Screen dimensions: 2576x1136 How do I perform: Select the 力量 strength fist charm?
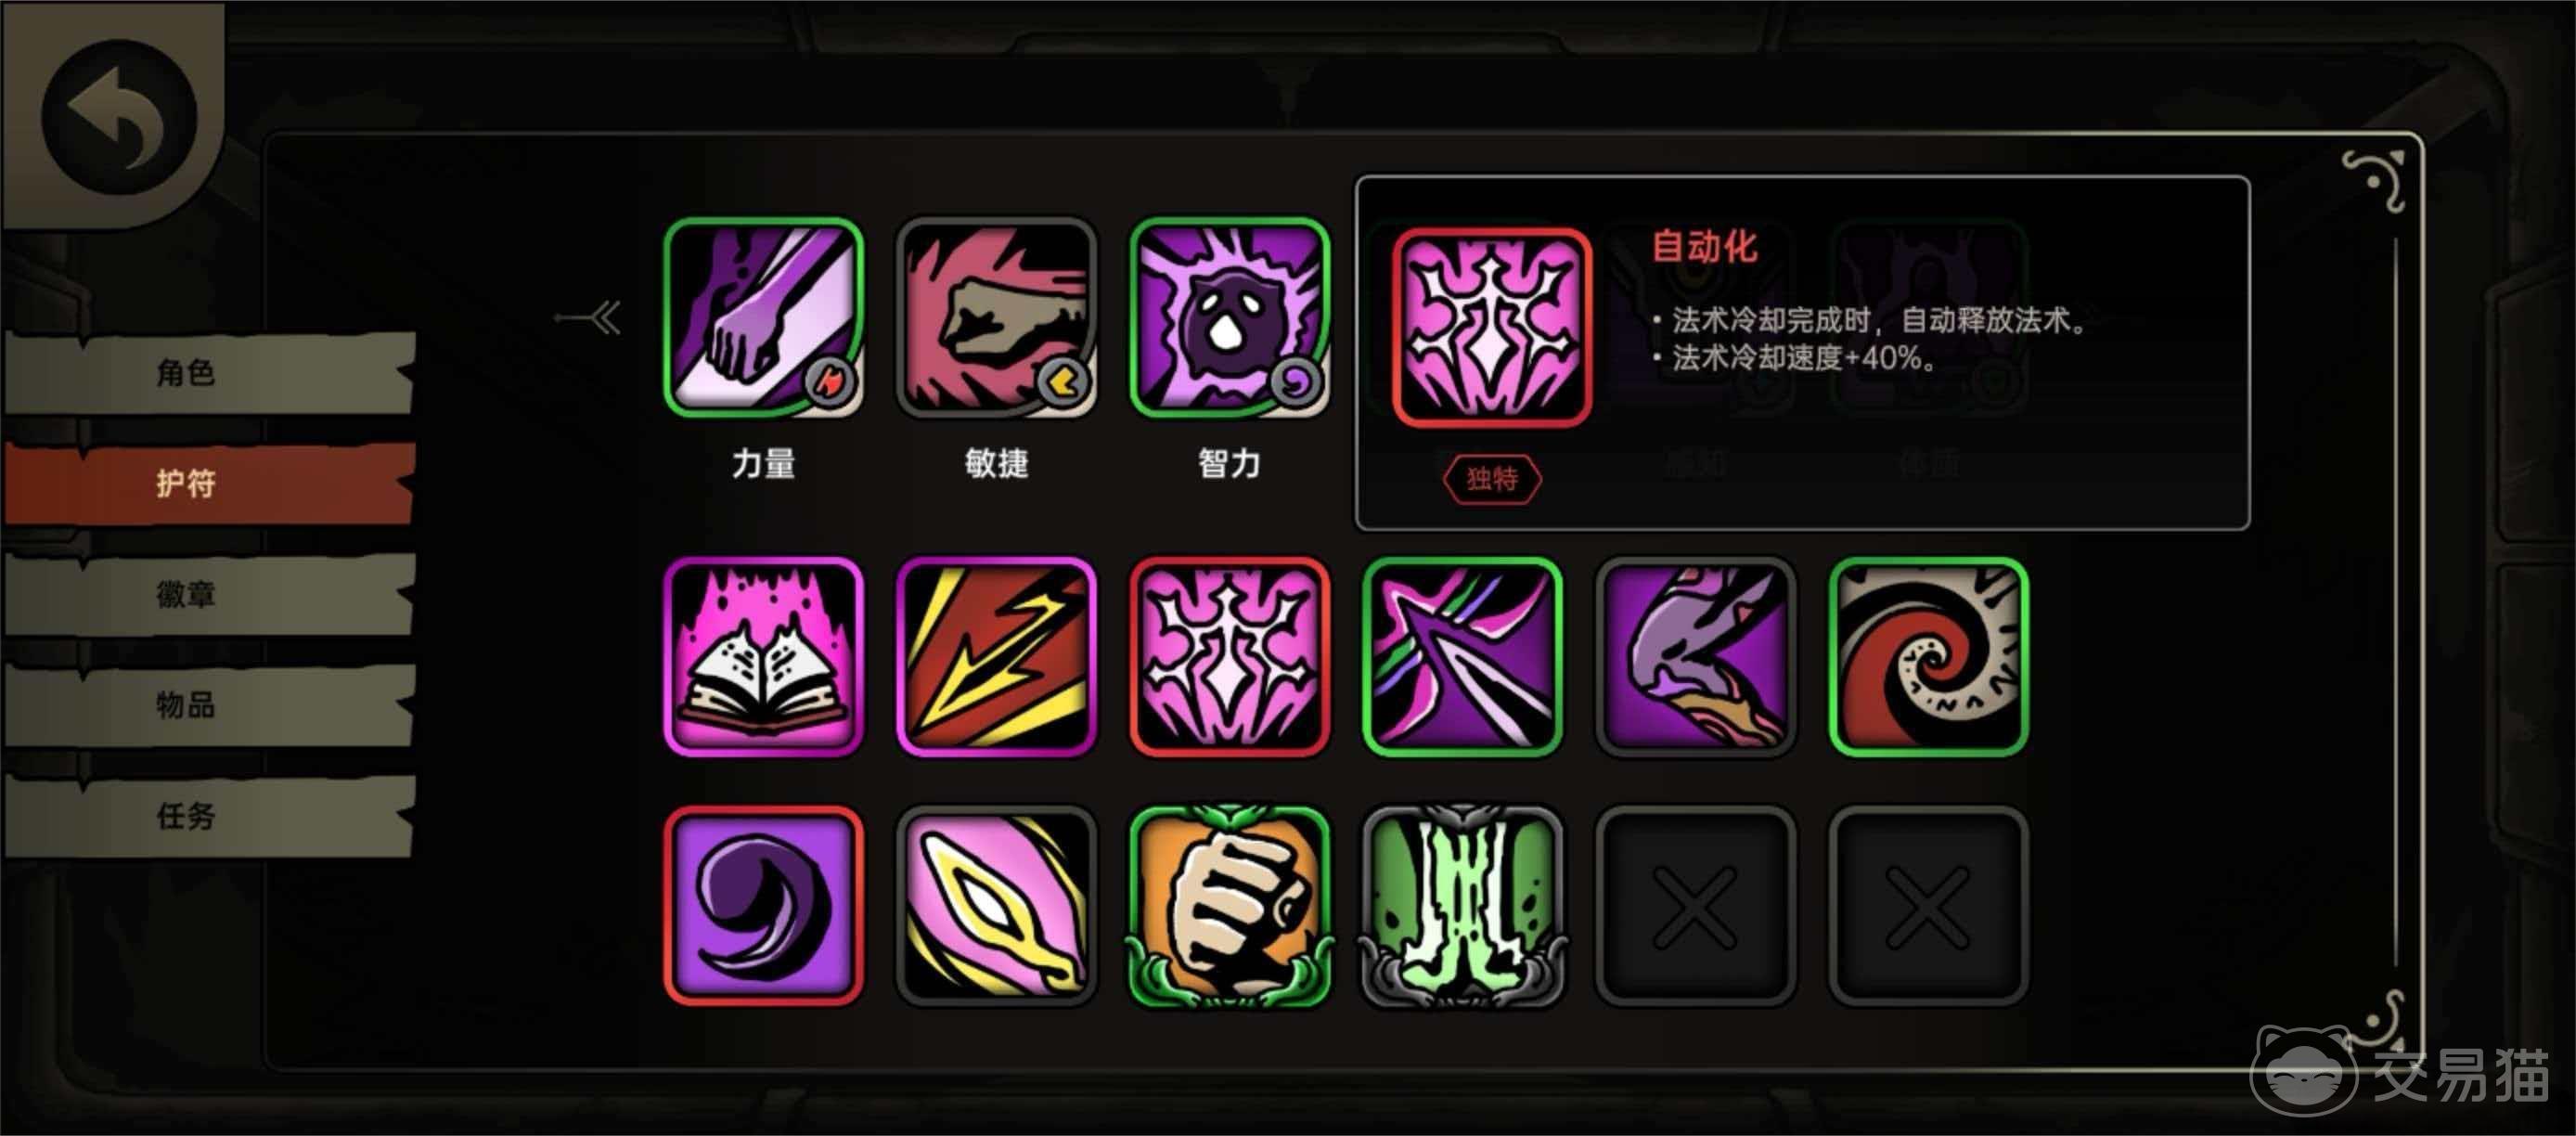tap(763, 317)
